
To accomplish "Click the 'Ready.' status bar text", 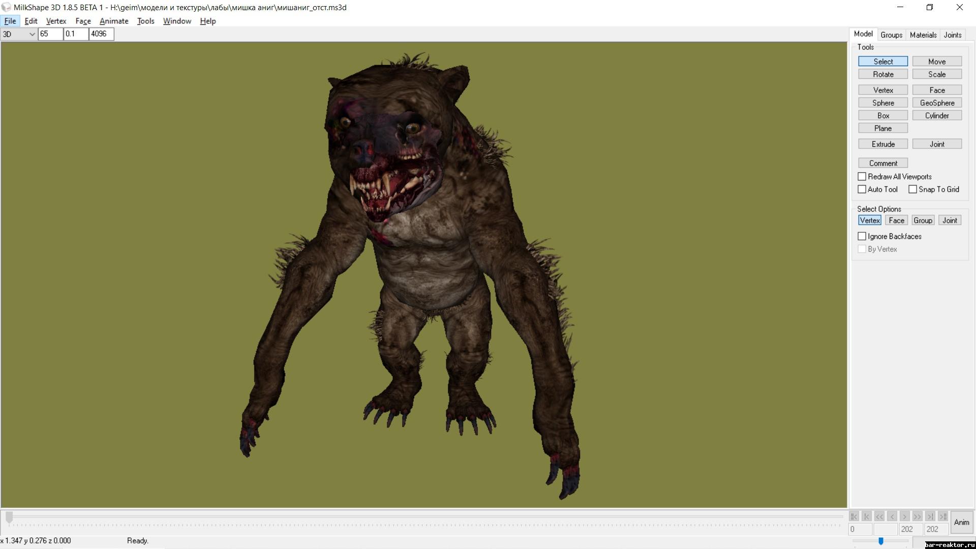I will [x=138, y=541].
